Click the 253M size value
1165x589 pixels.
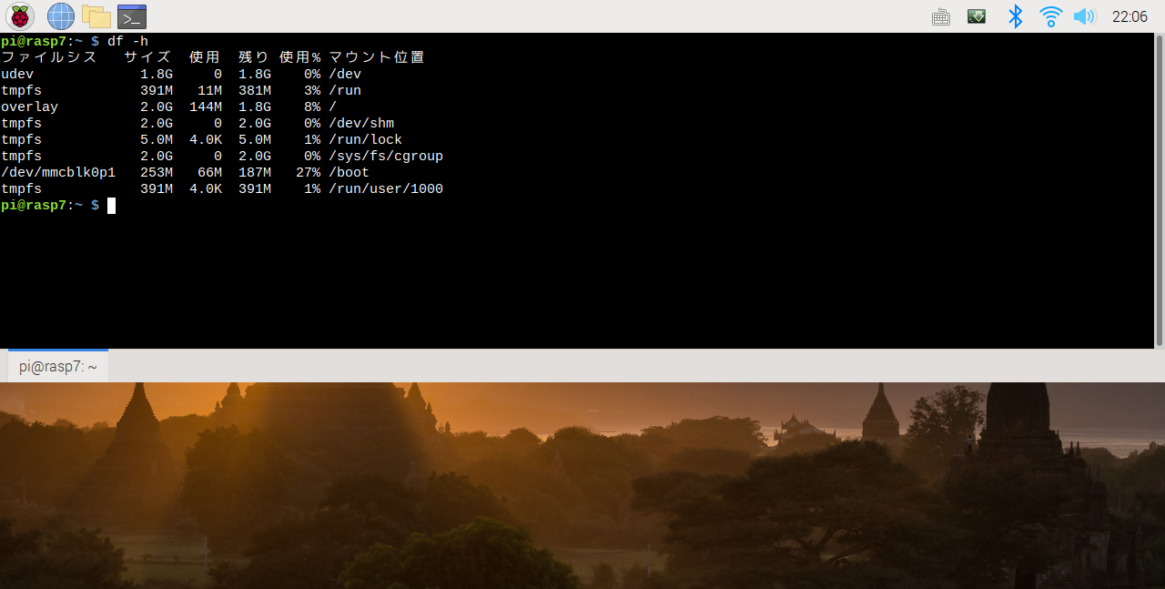[x=157, y=172]
